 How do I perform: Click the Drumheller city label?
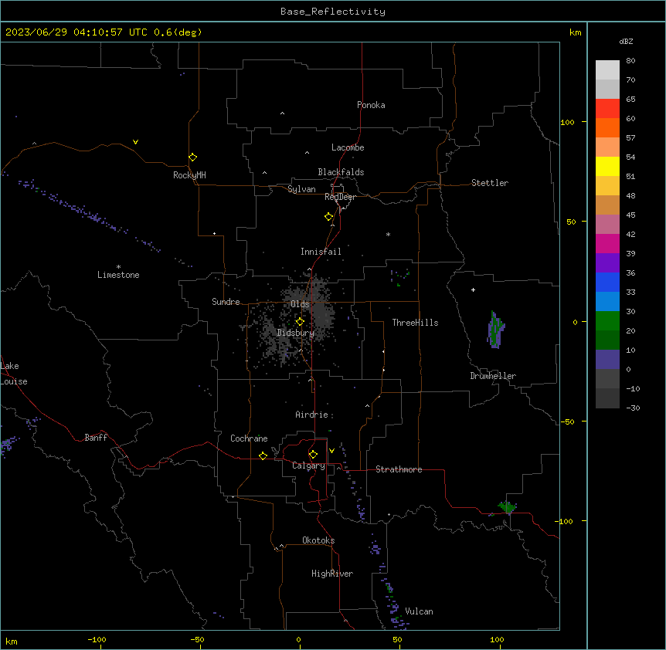493,376
